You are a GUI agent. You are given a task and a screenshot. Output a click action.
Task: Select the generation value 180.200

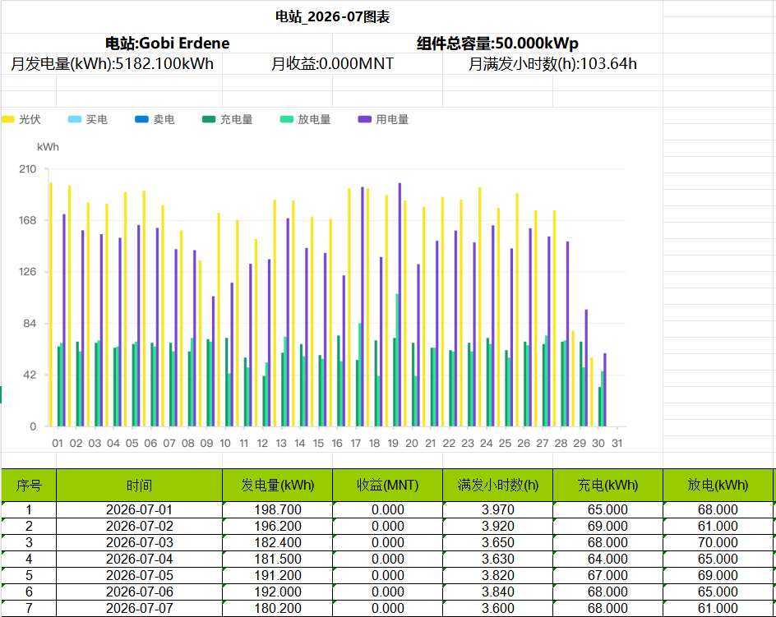pos(278,608)
